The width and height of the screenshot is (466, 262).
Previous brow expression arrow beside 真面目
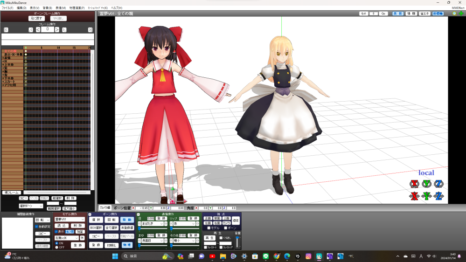pos(139,241)
